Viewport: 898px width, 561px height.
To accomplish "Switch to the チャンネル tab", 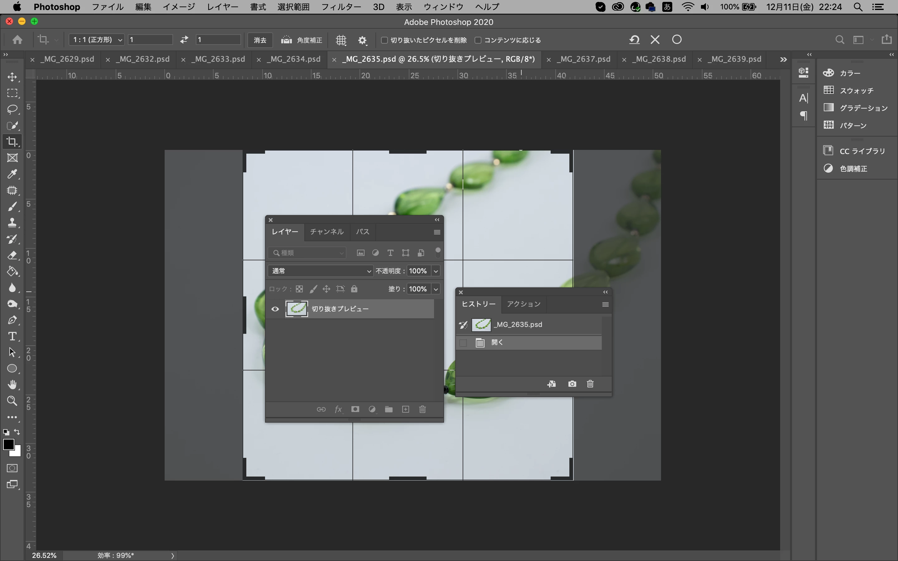I will (x=326, y=232).
